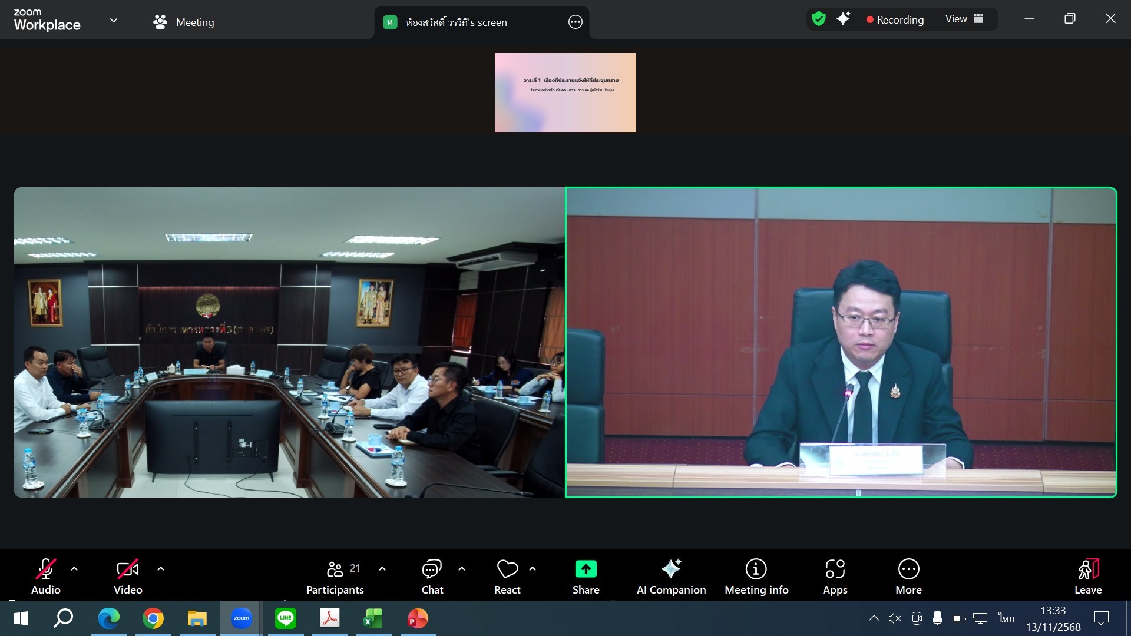Open the Participants list
This screenshot has width=1131, height=636.
[x=335, y=576]
